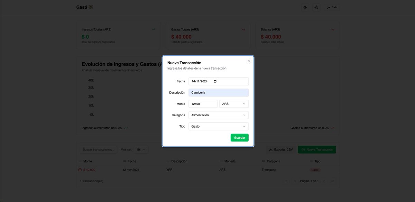Click the Transporte category cell
415x202 pixels.
pos(269,170)
